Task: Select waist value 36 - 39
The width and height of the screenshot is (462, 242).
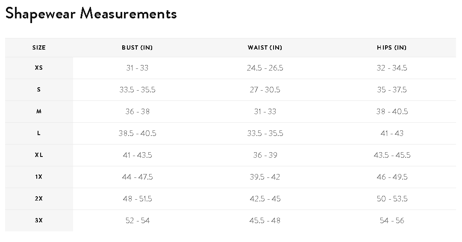Action: point(265,155)
